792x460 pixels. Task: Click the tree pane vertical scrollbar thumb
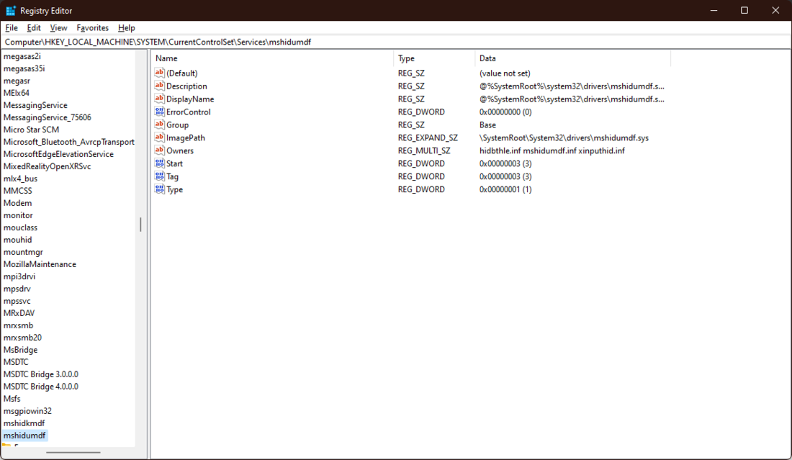[x=140, y=225]
